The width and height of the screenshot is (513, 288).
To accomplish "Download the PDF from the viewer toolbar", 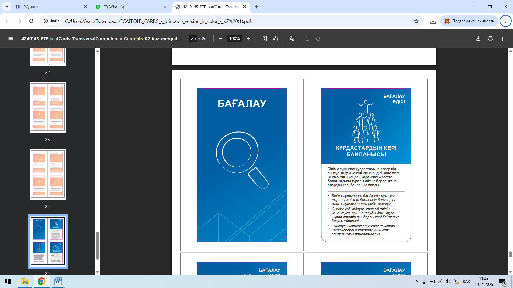I will (x=478, y=39).
